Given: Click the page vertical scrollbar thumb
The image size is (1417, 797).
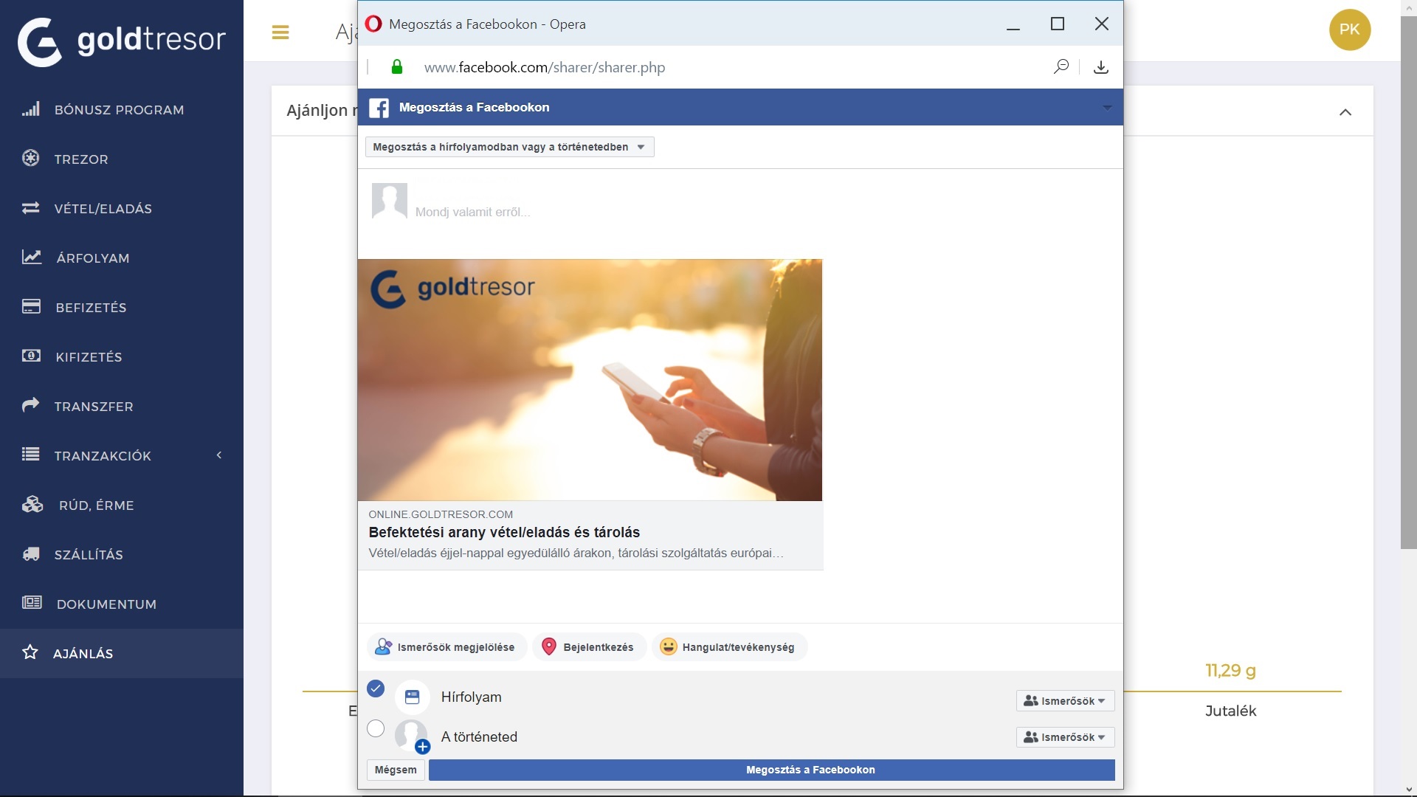Looking at the screenshot, I should point(1409,283).
